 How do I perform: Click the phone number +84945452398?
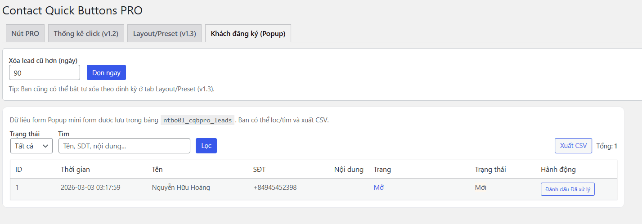click(275, 188)
